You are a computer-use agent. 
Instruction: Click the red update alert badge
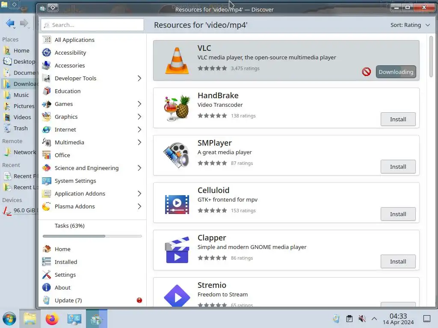click(x=139, y=300)
